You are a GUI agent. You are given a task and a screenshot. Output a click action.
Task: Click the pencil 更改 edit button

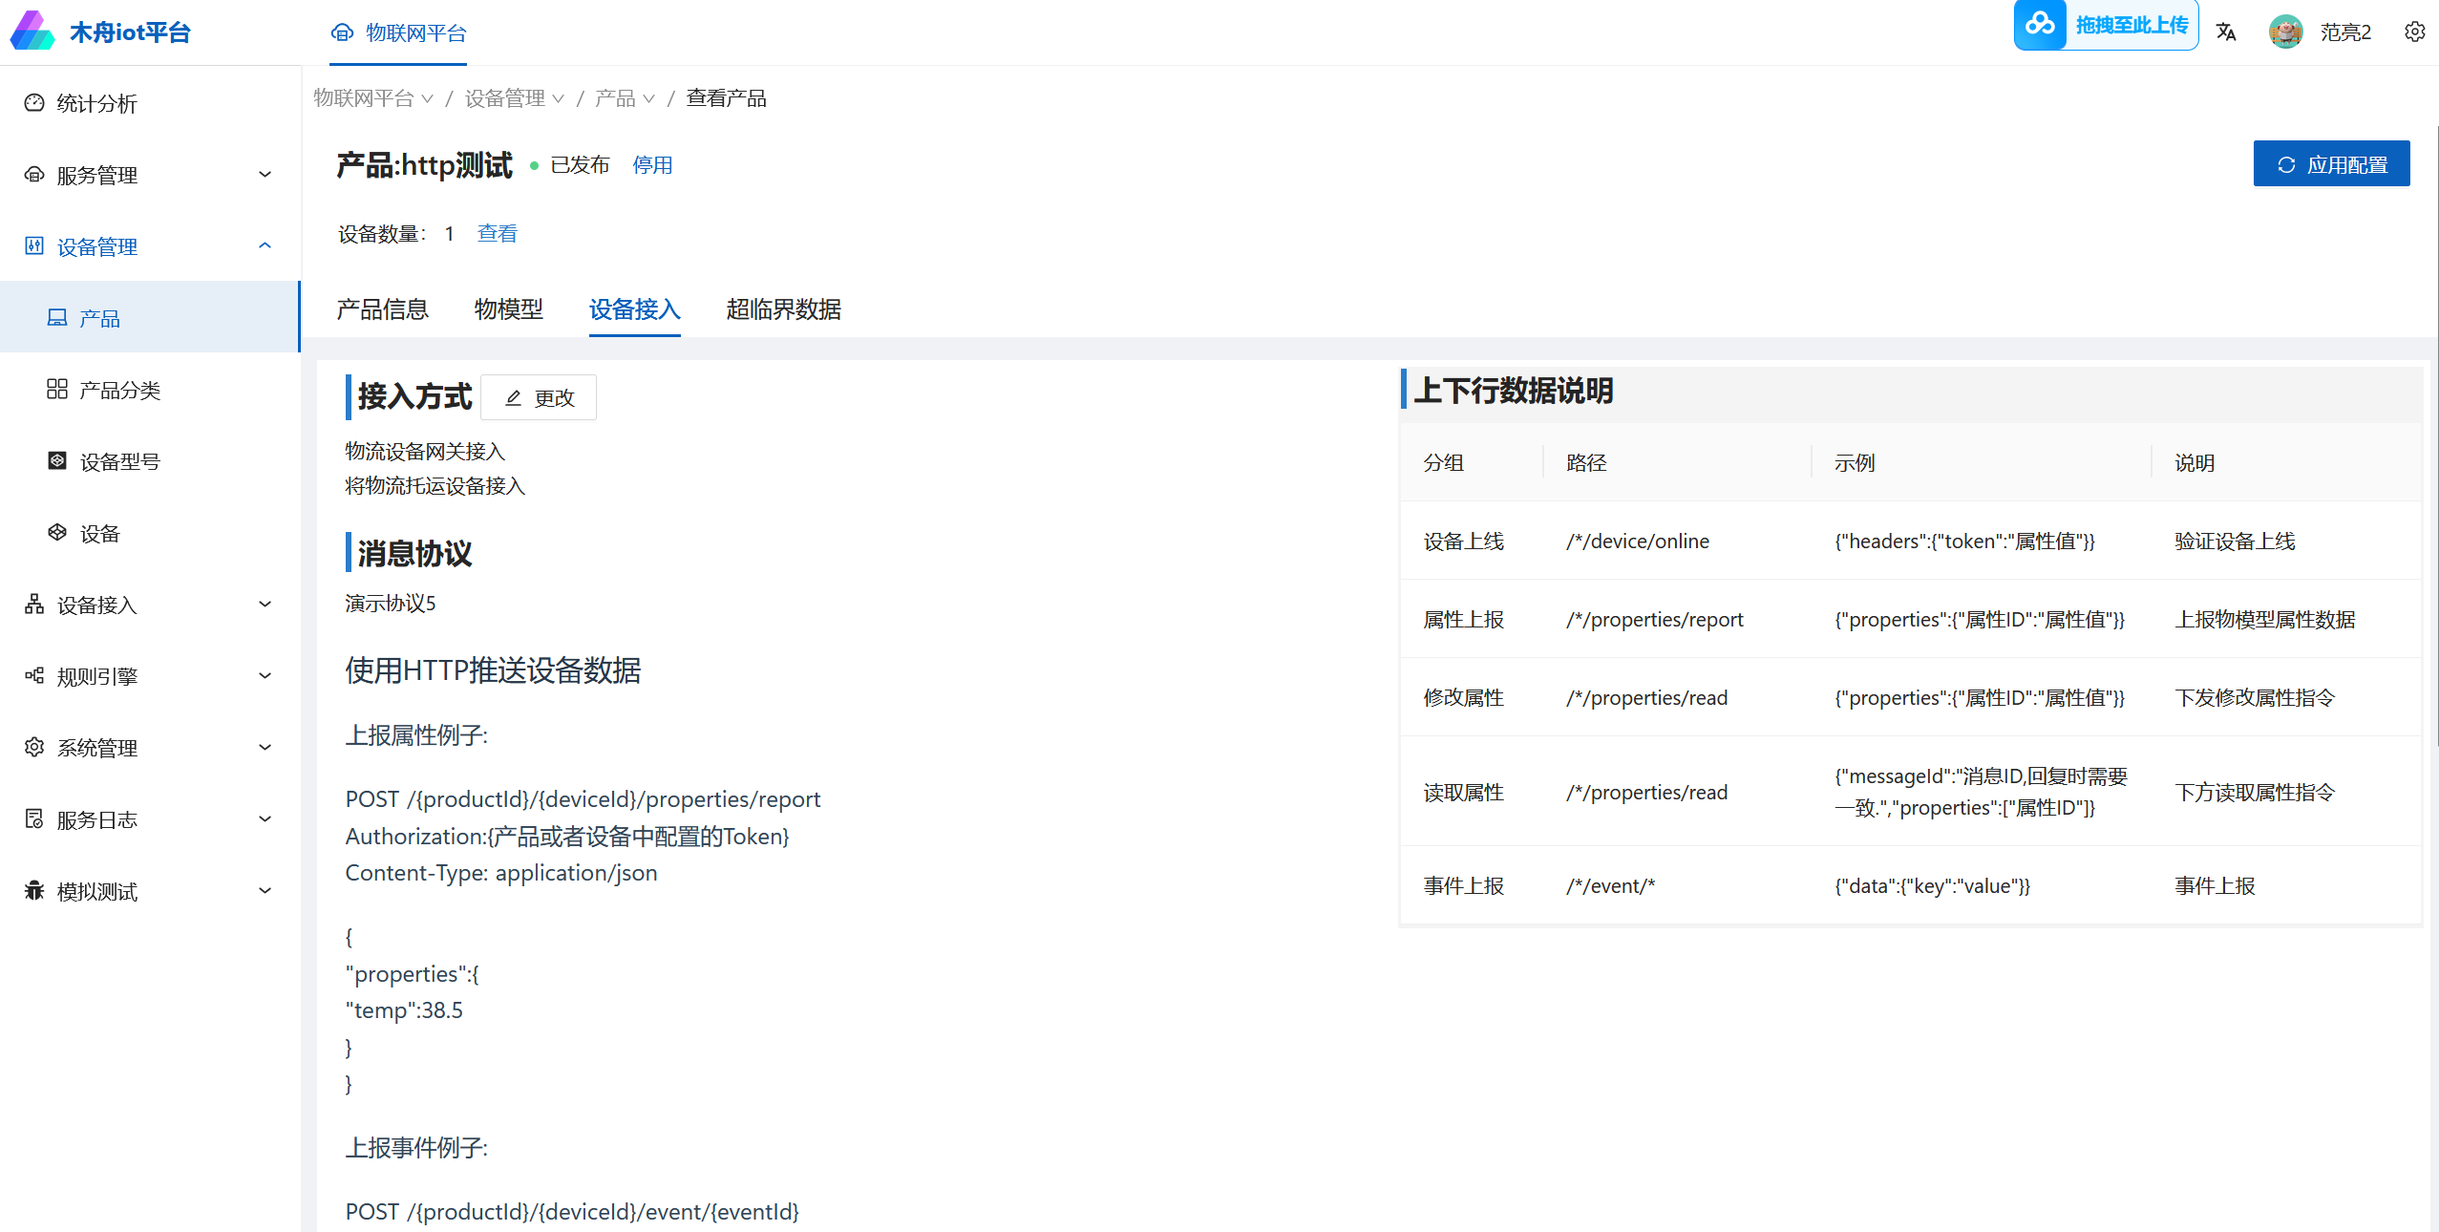coord(539,397)
